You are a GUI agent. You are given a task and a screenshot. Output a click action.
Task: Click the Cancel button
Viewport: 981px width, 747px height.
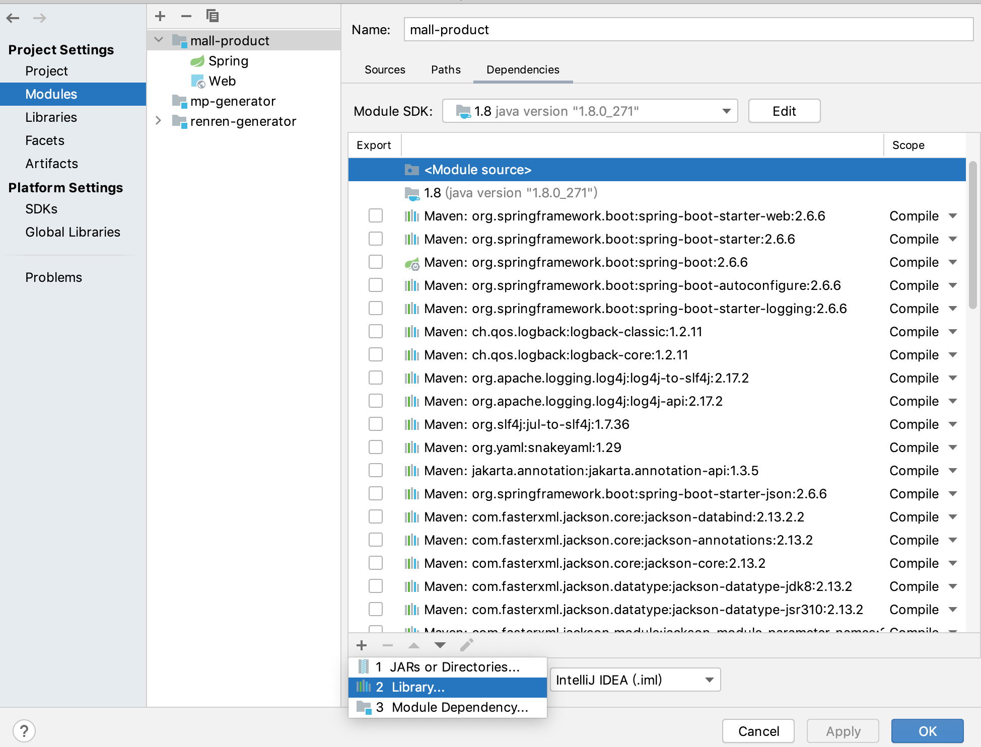[x=758, y=731]
